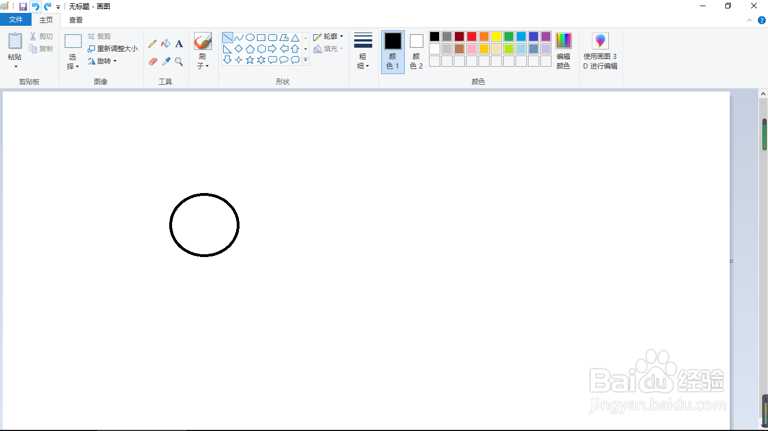768x431 pixels.
Task: Pick the red palette color
Action: click(x=472, y=36)
